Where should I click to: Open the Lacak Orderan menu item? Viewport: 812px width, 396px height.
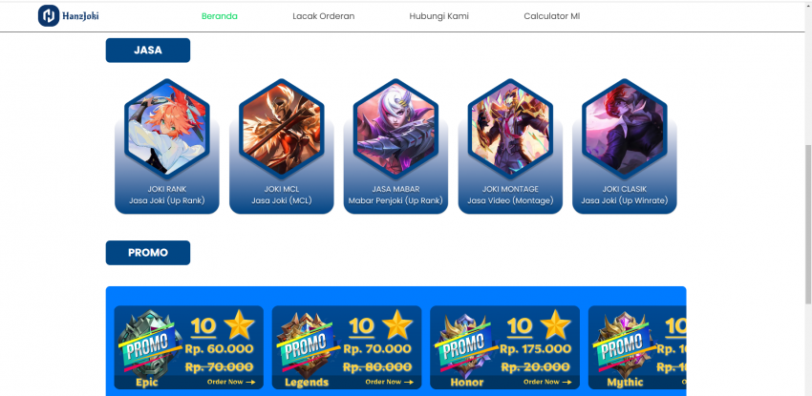(x=324, y=16)
